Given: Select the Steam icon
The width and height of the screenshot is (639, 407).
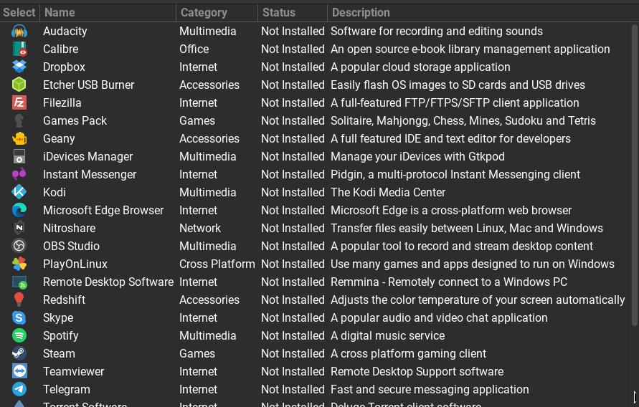Looking at the screenshot, I should pos(19,354).
